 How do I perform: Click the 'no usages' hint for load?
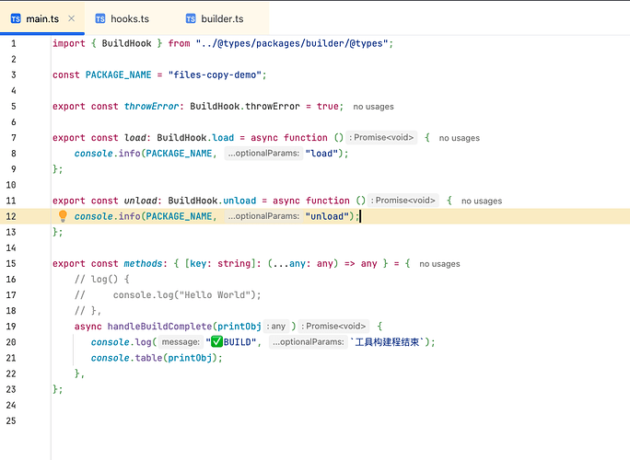coord(460,138)
